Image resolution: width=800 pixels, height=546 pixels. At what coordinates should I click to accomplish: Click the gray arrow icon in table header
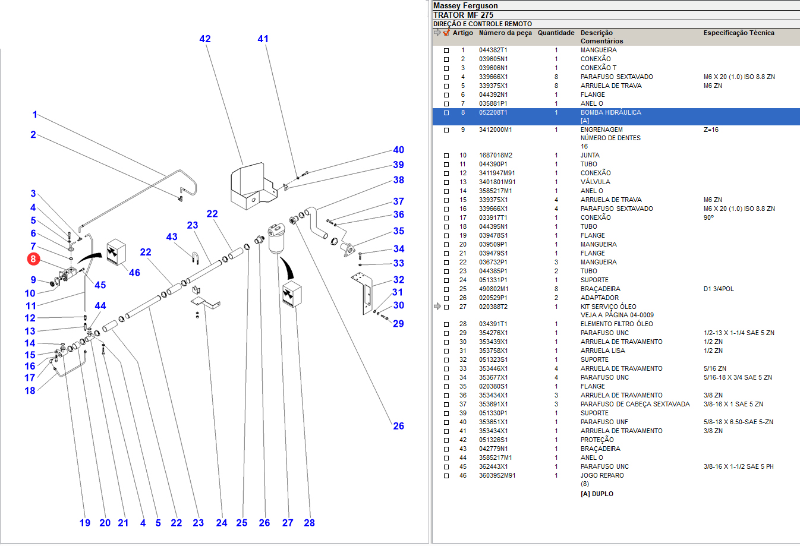[x=437, y=33]
